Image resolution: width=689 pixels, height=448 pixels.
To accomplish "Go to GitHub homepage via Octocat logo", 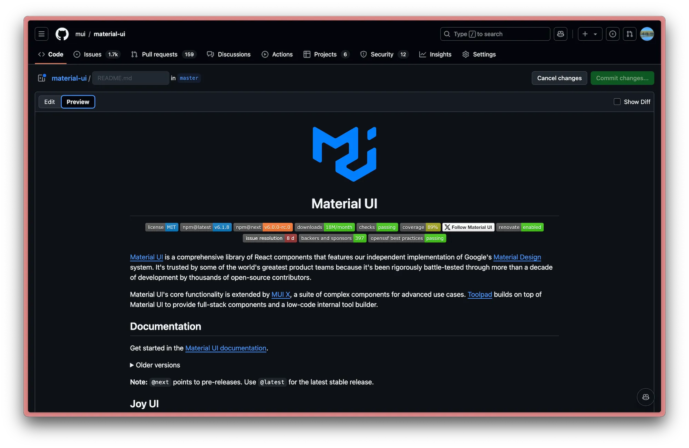I will [x=62, y=34].
